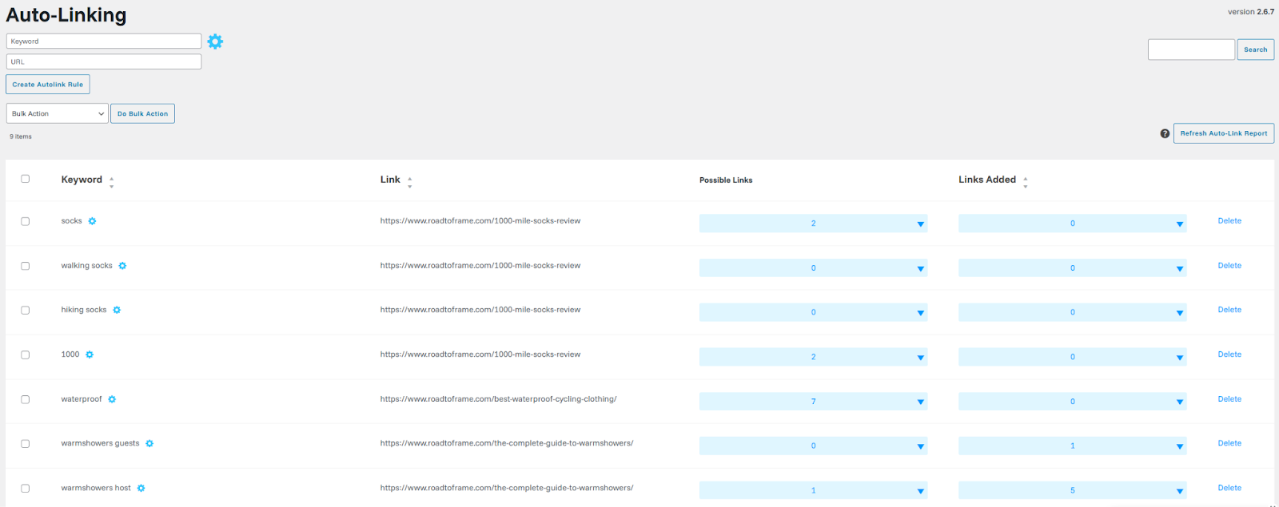Sort table by Links Added column arrows
This screenshot has height=507, width=1279.
click(x=1026, y=182)
